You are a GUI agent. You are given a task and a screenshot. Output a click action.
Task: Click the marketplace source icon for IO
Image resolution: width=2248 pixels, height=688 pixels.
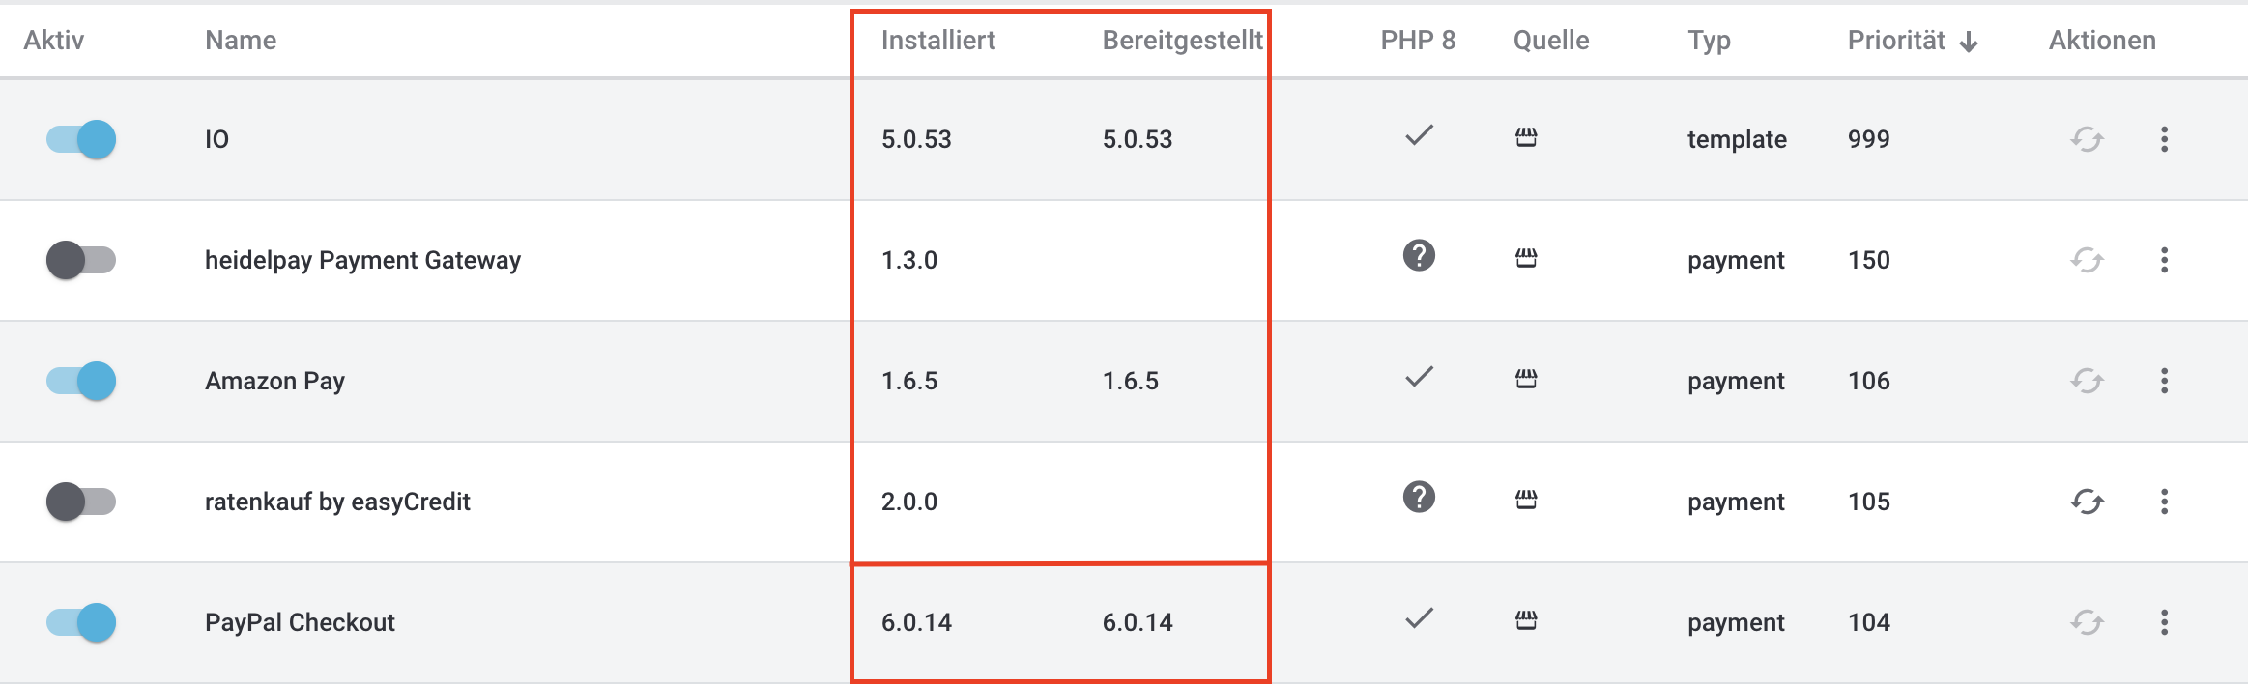[x=1526, y=137]
